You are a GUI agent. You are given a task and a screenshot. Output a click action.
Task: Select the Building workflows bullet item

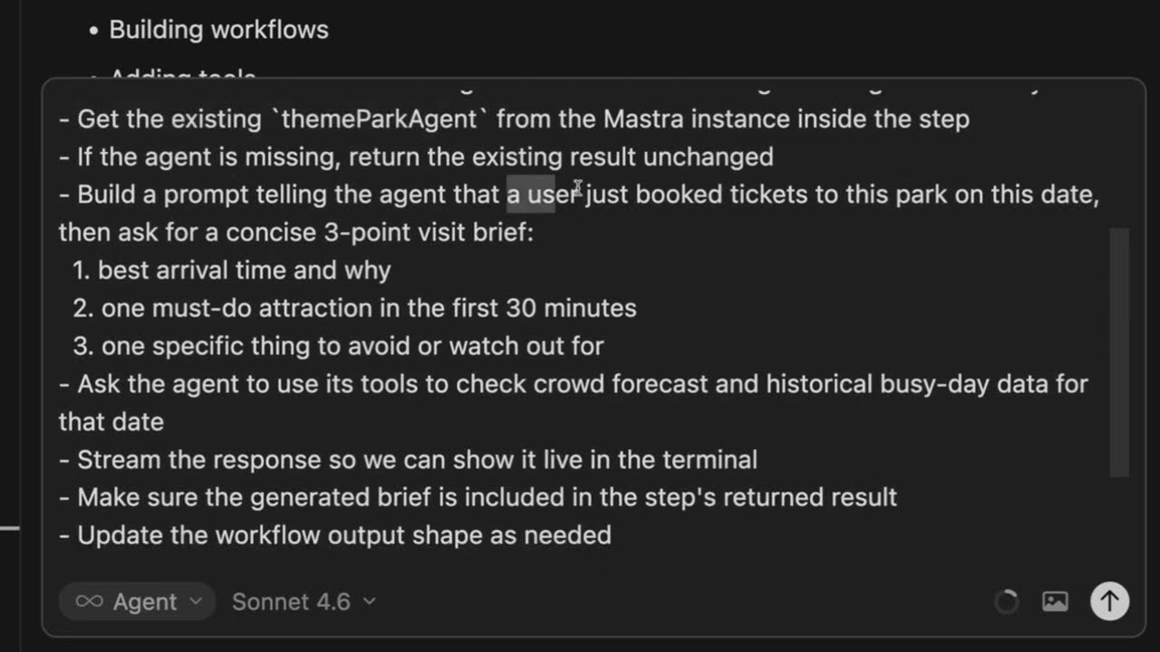pyautogui.click(x=218, y=30)
